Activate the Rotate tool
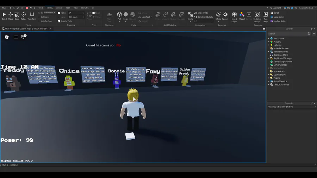Viewport: 317px width, 178px height. click(x=24, y=16)
